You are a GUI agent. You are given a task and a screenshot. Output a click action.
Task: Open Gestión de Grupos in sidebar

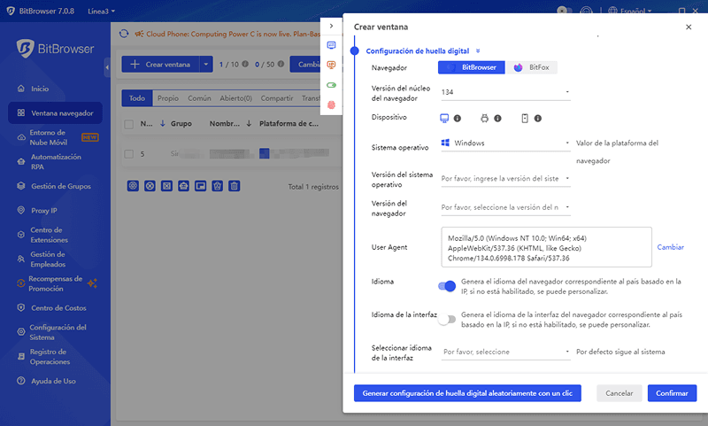[x=60, y=186]
